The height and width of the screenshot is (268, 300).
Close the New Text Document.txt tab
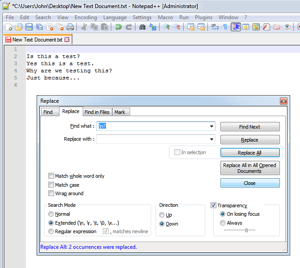tap(67, 40)
